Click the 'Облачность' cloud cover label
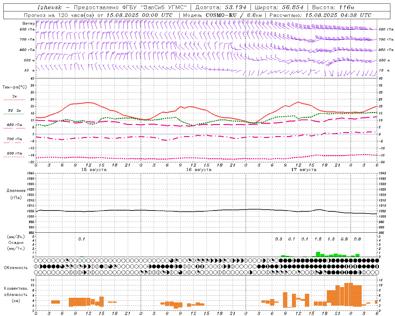Image resolution: width=395 pixels, height=316 pixels. (16, 268)
